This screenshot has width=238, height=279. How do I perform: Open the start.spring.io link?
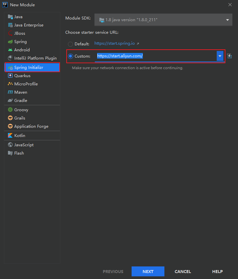point(115,43)
